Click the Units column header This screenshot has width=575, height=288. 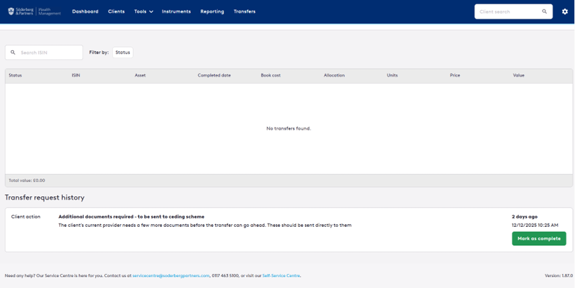392,75
